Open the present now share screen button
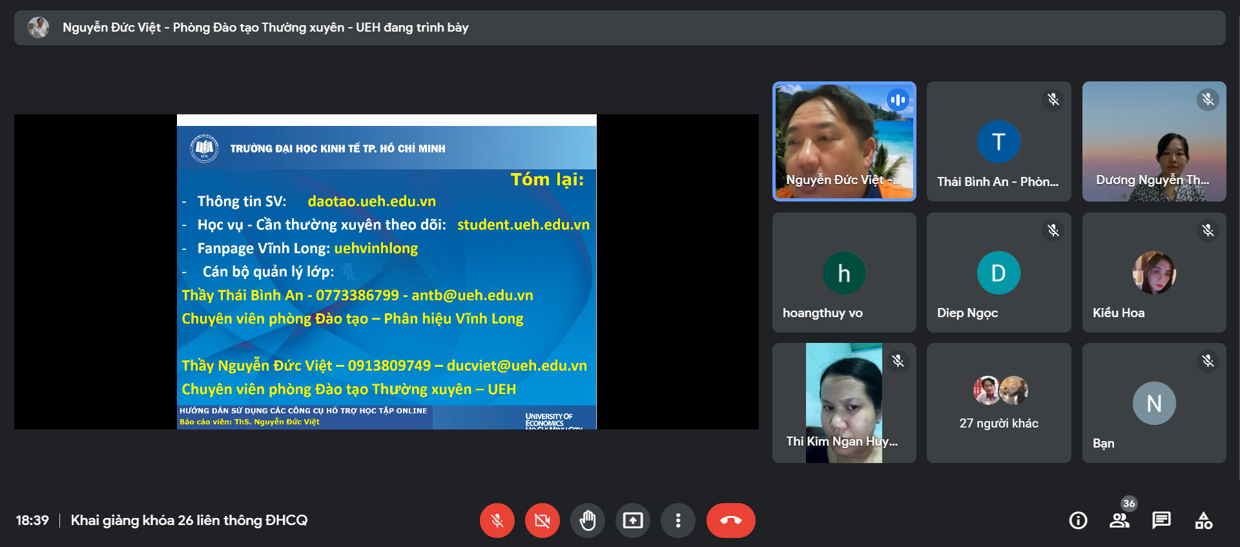Screen dimensions: 1240x547 [x=632, y=521]
